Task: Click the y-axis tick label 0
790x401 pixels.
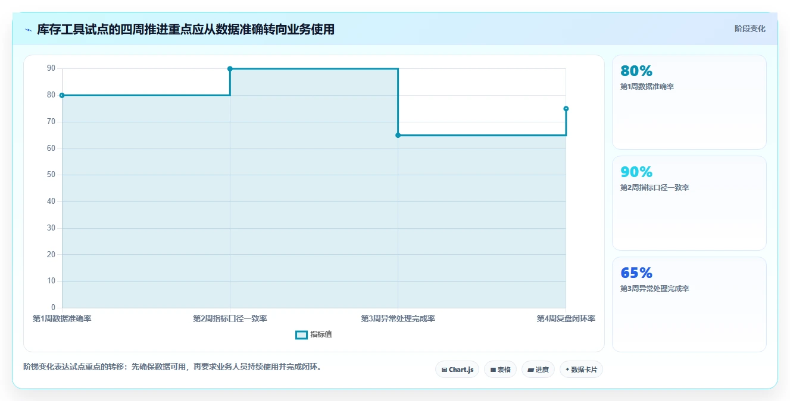Action: [53, 307]
